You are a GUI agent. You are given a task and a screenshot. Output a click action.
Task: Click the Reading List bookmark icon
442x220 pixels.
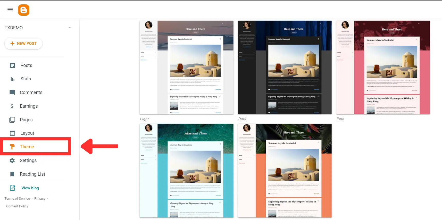pyautogui.click(x=12, y=174)
